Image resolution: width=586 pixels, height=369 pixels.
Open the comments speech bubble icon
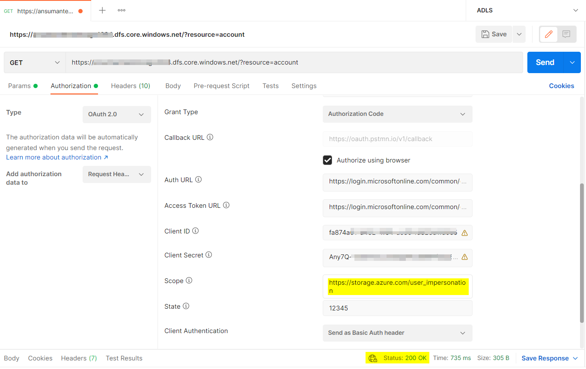point(566,34)
